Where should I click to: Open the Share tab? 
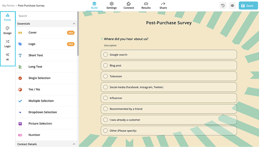(x=163, y=6)
